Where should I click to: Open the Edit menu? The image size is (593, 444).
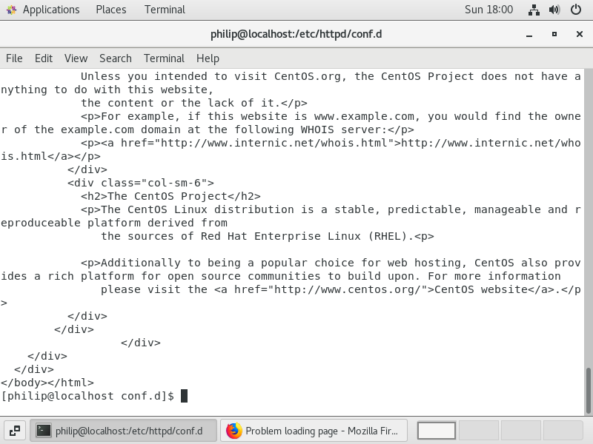[x=44, y=58]
